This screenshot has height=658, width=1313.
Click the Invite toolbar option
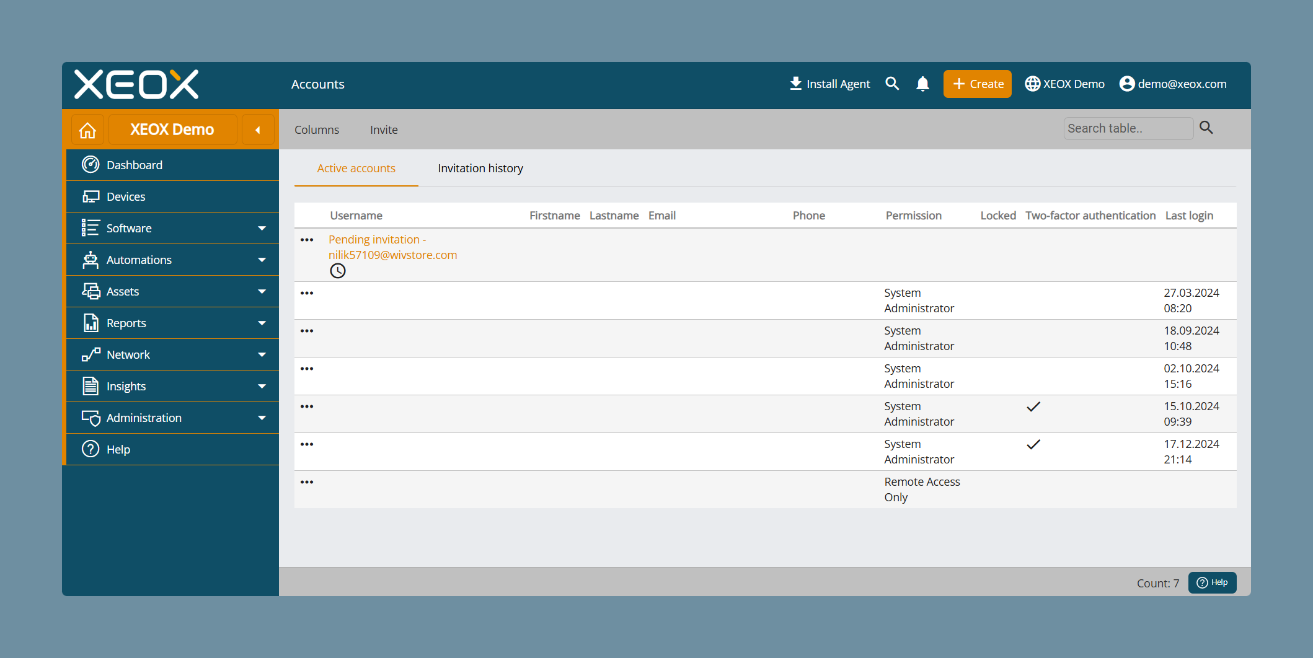click(384, 130)
